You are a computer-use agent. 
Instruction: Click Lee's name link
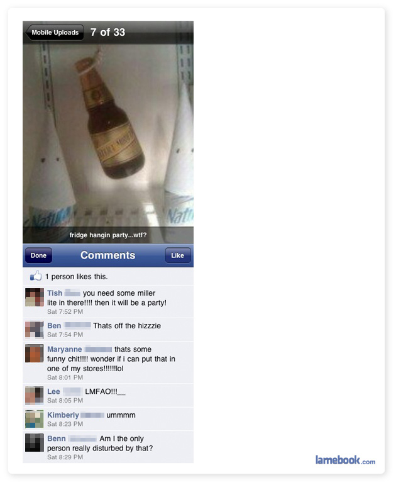(x=53, y=391)
